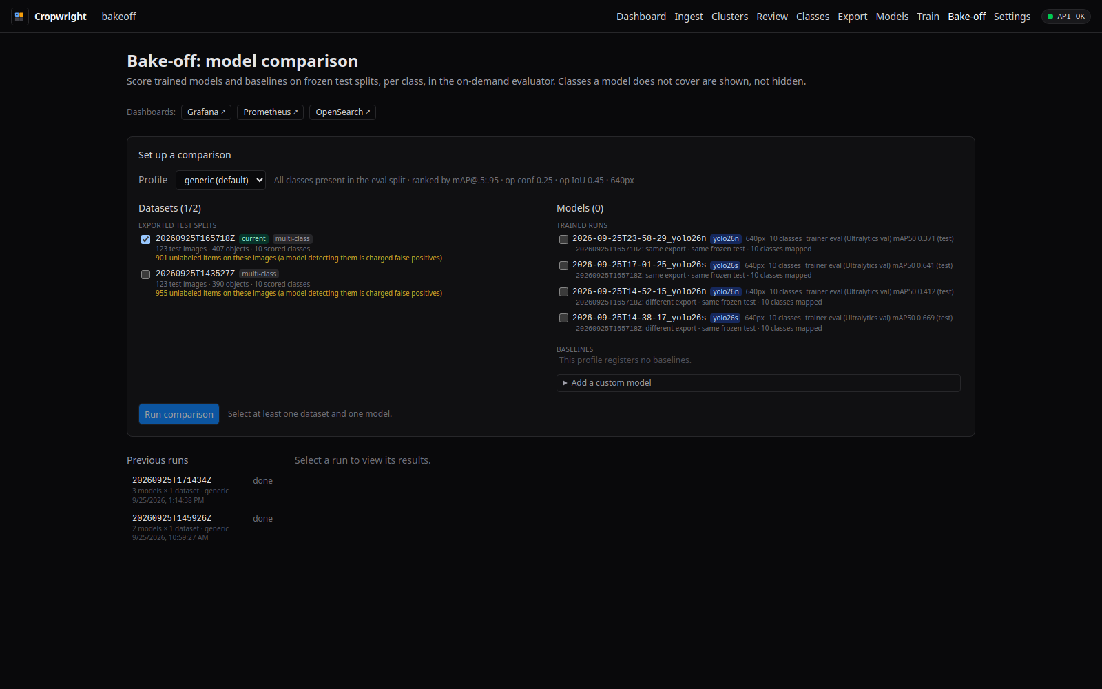1102x689 pixels.
Task: Click yolo26n badge of 23-58-29 run
Action: coord(726,239)
